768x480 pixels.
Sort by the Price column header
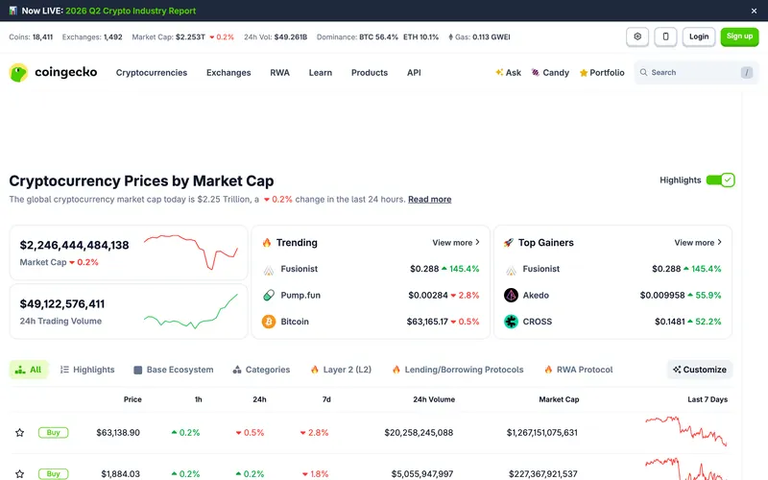click(132, 399)
